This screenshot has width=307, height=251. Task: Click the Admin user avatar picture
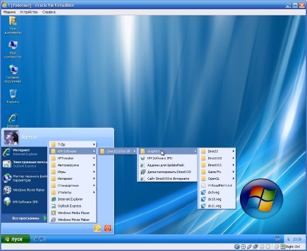(11, 137)
